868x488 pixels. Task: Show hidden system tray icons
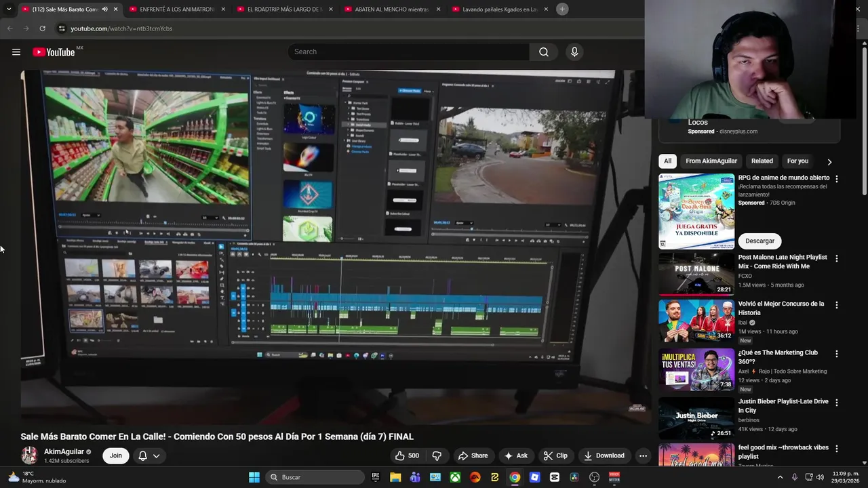coord(780,477)
